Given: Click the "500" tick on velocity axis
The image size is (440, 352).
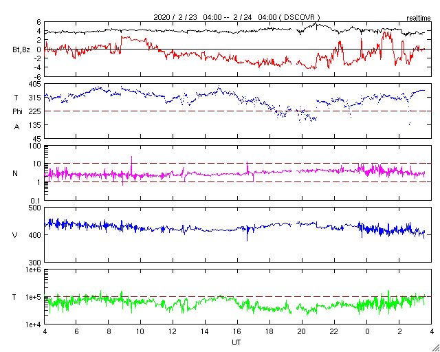Looking at the screenshot, I should click(x=35, y=208).
